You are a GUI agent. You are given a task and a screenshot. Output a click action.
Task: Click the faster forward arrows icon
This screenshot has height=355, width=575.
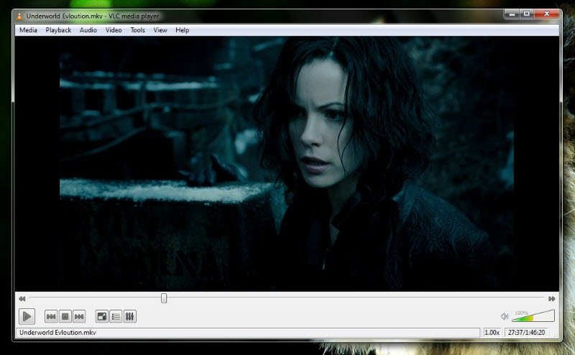pyautogui.click(x=551, y=298)
